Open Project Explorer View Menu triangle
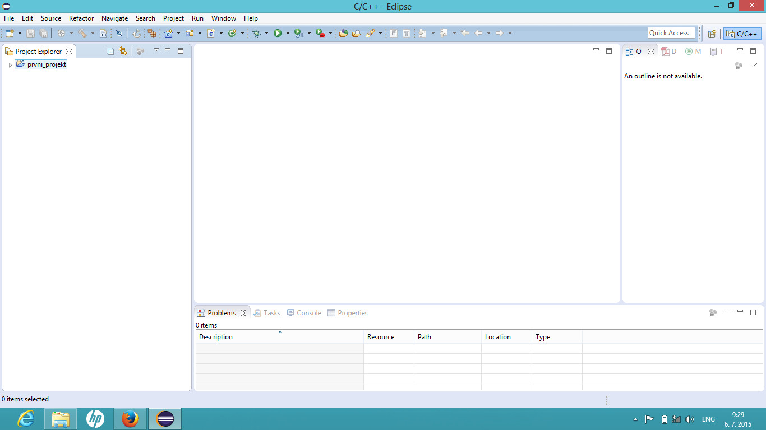Image resolution: width=766 pixels, height=430 pixels. (x=156, y=50)
